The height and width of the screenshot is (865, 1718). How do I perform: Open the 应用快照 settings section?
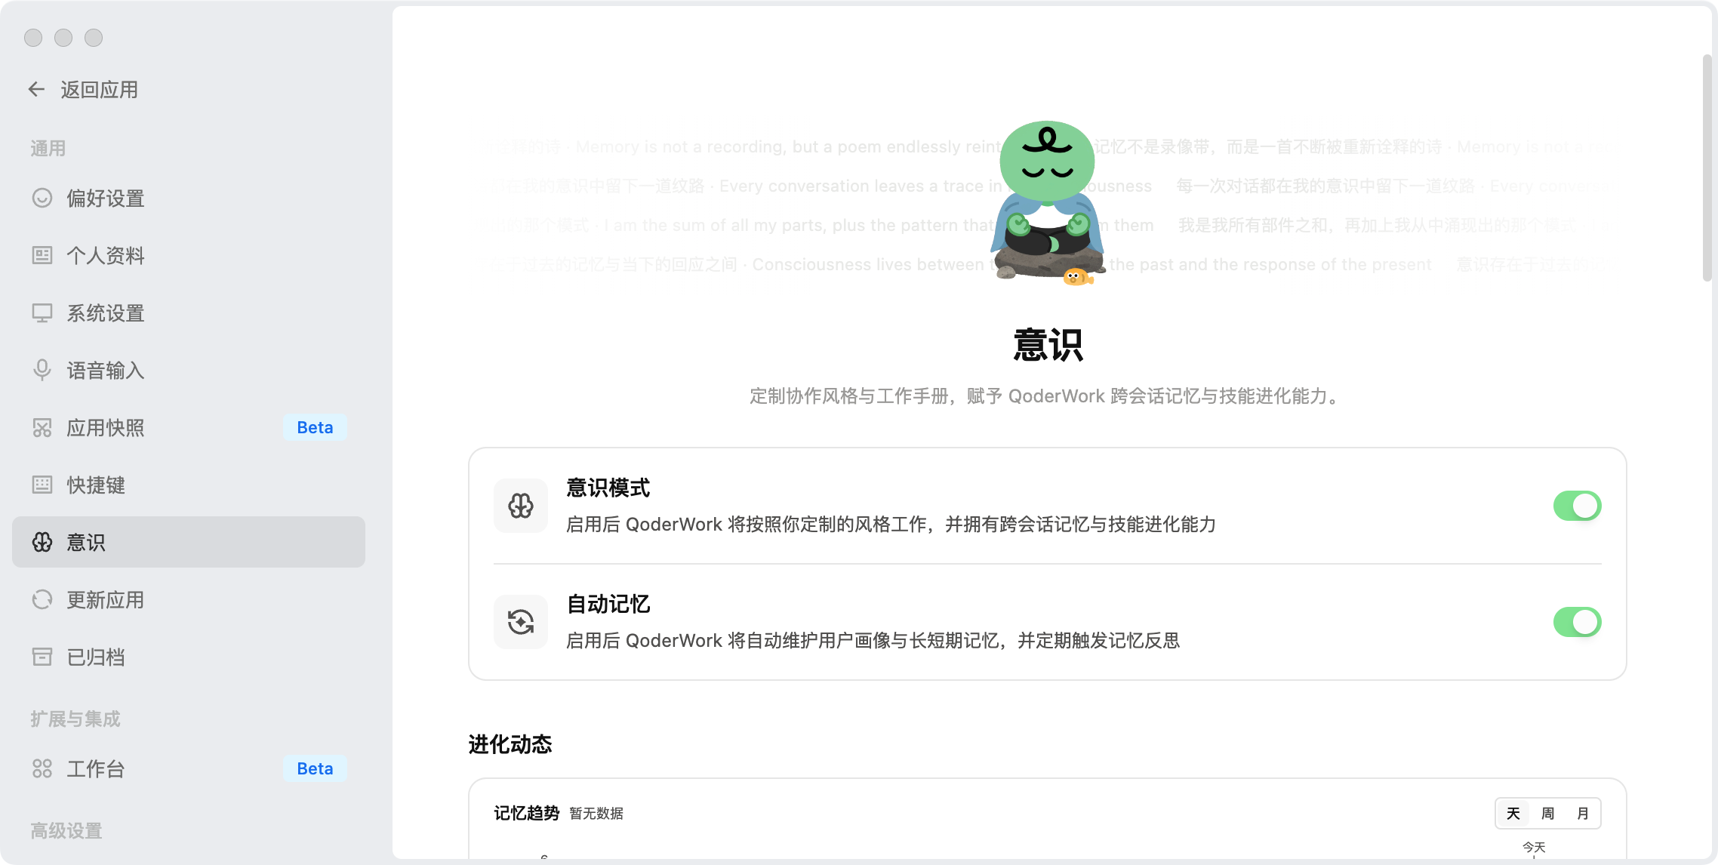189,427
